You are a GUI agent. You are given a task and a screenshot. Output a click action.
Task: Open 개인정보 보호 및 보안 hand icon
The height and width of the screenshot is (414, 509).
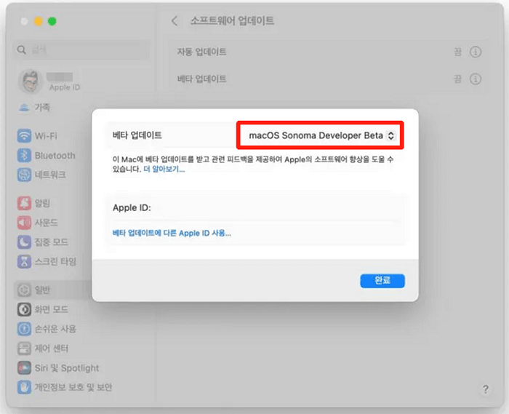click(24, 387)
